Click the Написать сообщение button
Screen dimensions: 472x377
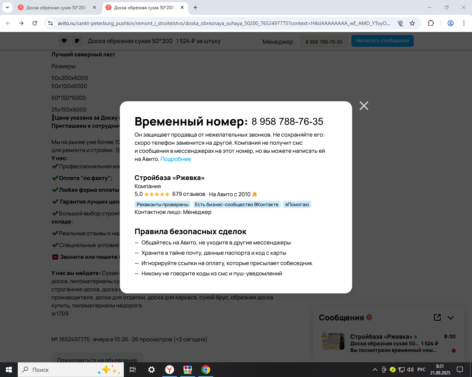(x=382, y=41)
